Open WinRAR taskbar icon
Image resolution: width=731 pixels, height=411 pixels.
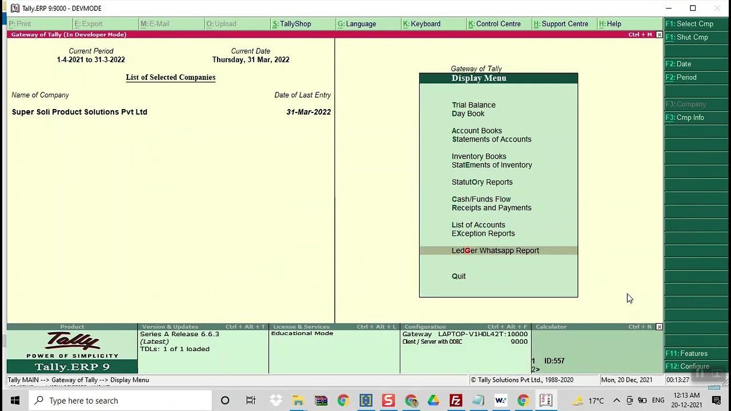tap(321, 401)
